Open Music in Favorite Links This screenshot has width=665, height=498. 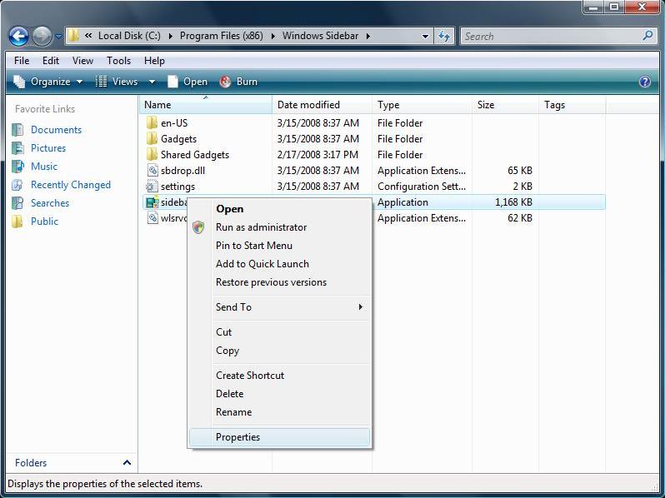point(43,167)
